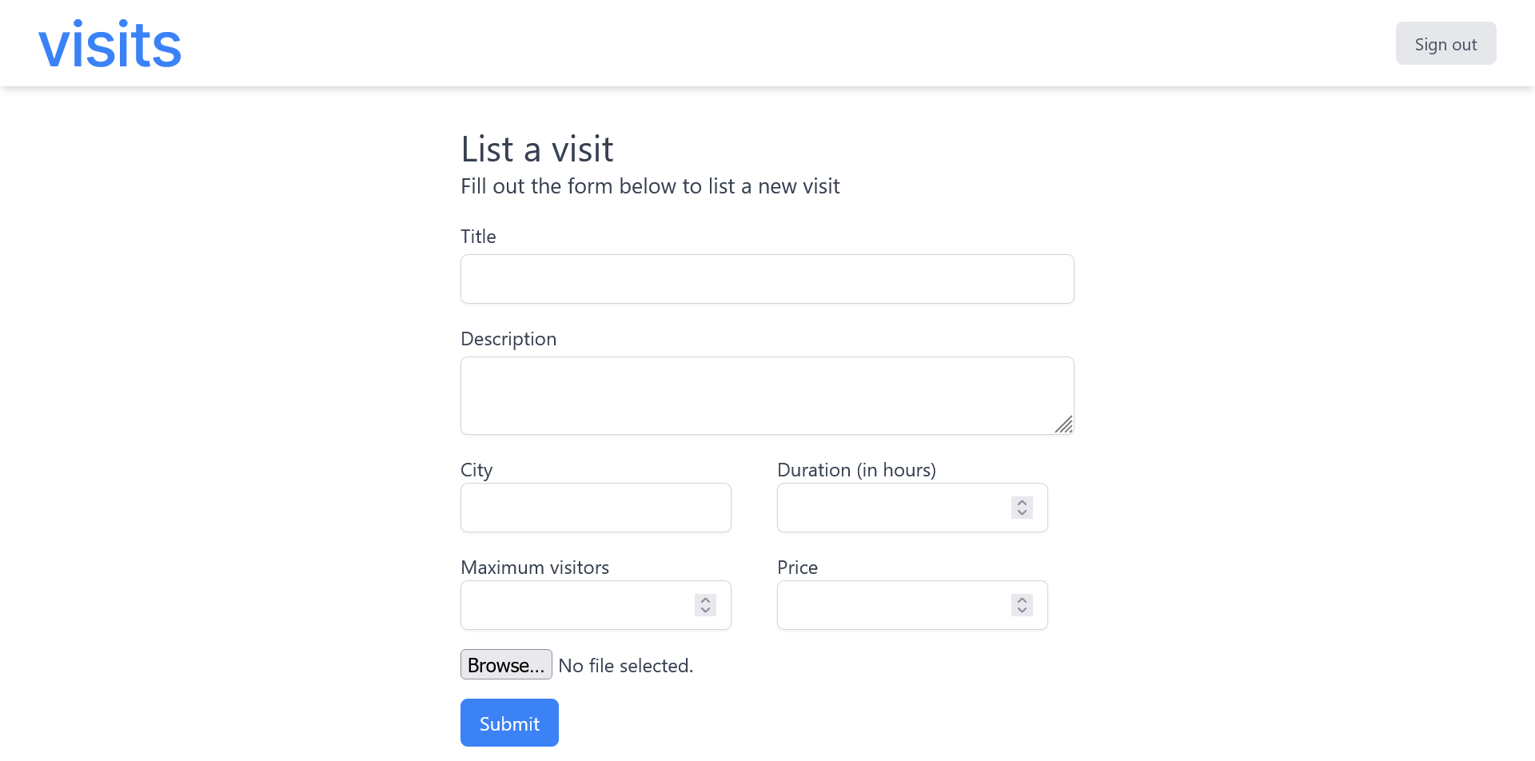1535x761 pixels.
Task: Click the form instructions text below the heading
Action: pos(650,185)
